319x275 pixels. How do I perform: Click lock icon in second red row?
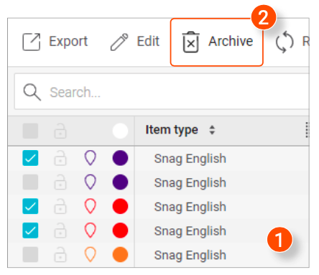point(60,230)
